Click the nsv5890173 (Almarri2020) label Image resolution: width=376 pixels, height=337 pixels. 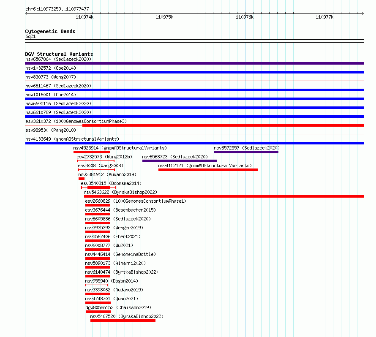[115, 263]
